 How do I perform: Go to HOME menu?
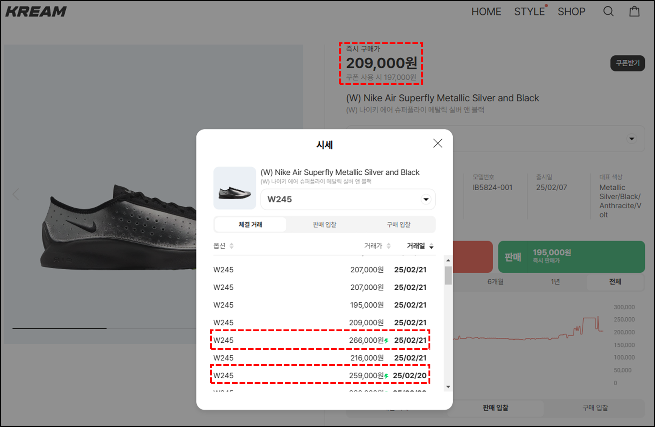click(x=486, y=12)
